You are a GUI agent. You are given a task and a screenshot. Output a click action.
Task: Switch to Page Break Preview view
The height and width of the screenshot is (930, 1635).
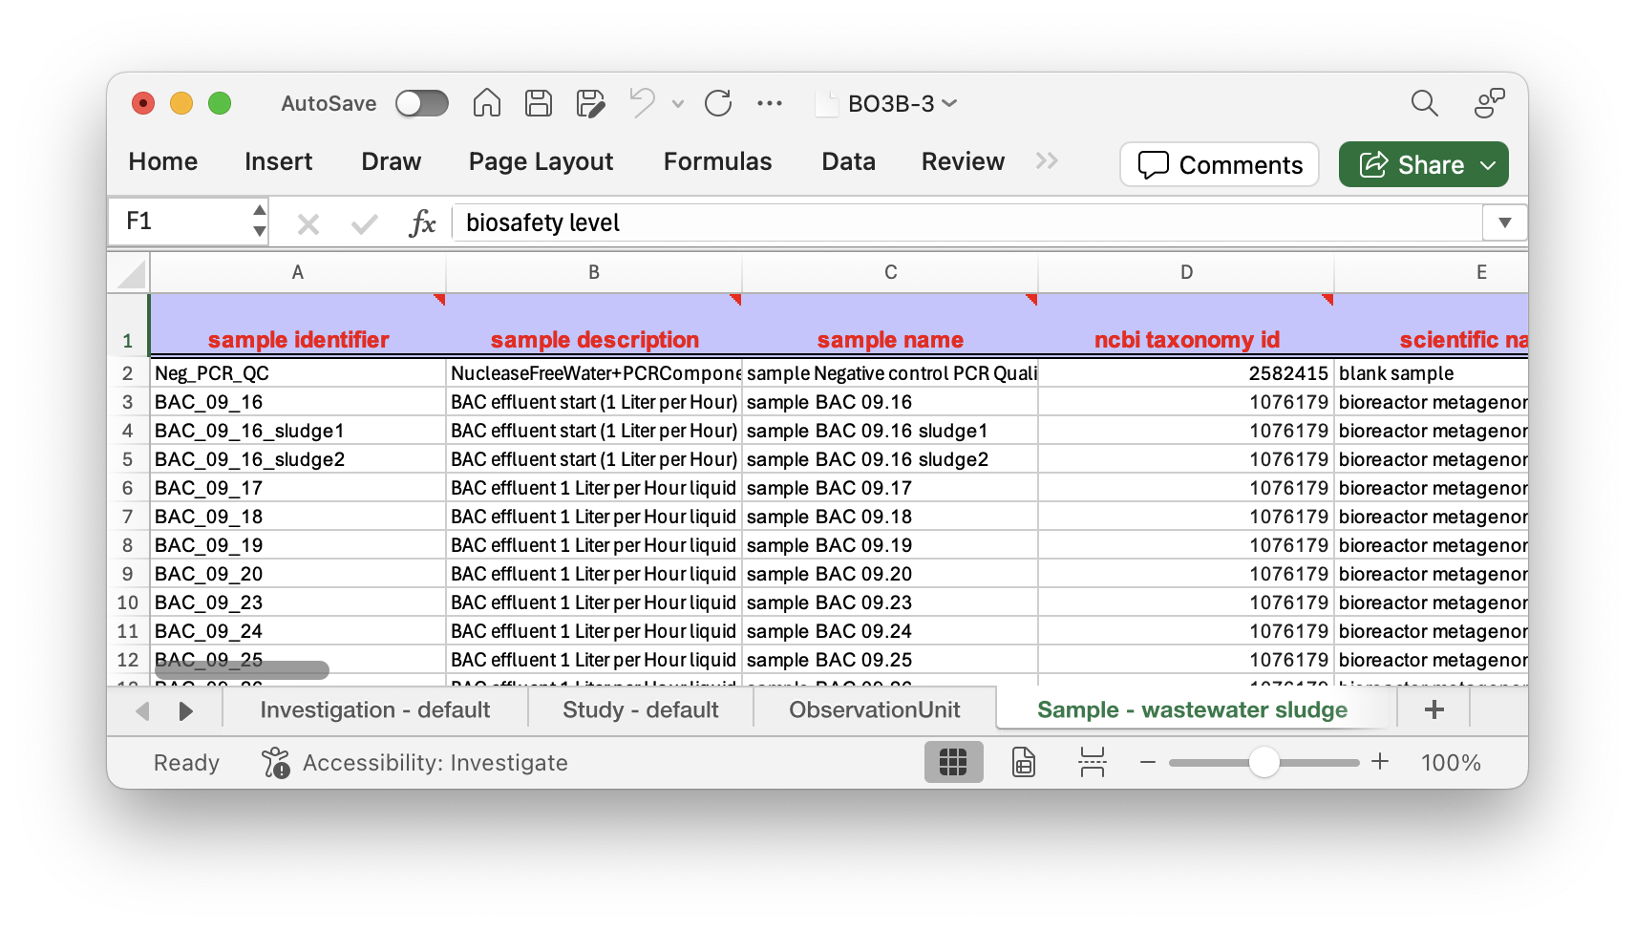[x=1092, y=762]
